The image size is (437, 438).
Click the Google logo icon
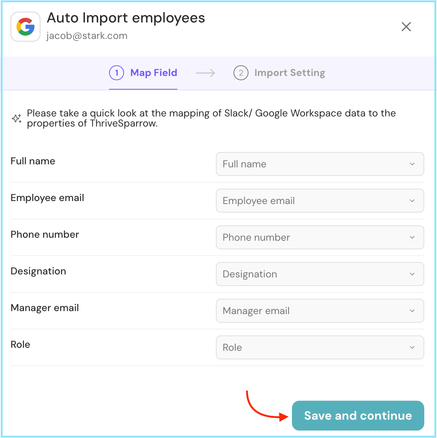(25, 27)
